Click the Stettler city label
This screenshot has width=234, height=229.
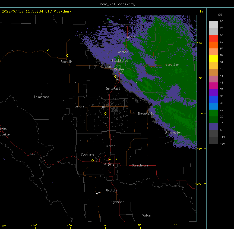click(x=172, y=64)
